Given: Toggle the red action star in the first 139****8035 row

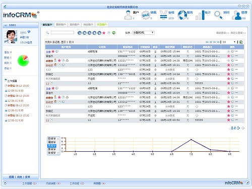Looking at the screenshot, I should (x=228, y=74).
